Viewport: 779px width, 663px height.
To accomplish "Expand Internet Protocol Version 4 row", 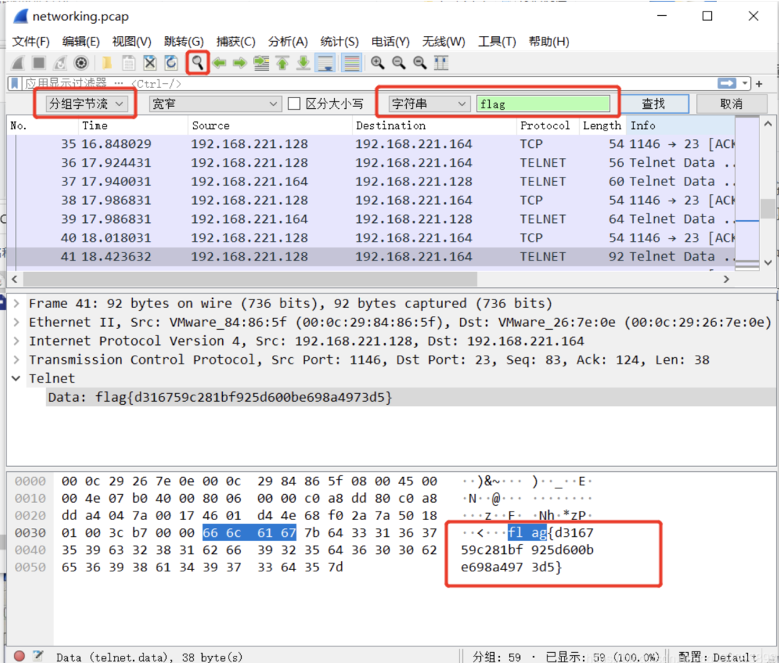I will point(17,341).
